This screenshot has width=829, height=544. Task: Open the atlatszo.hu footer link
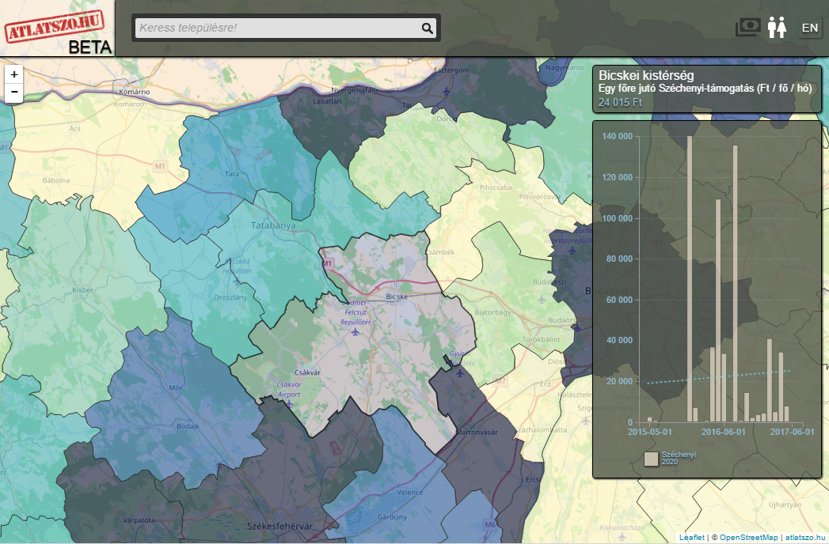point(804,538)
